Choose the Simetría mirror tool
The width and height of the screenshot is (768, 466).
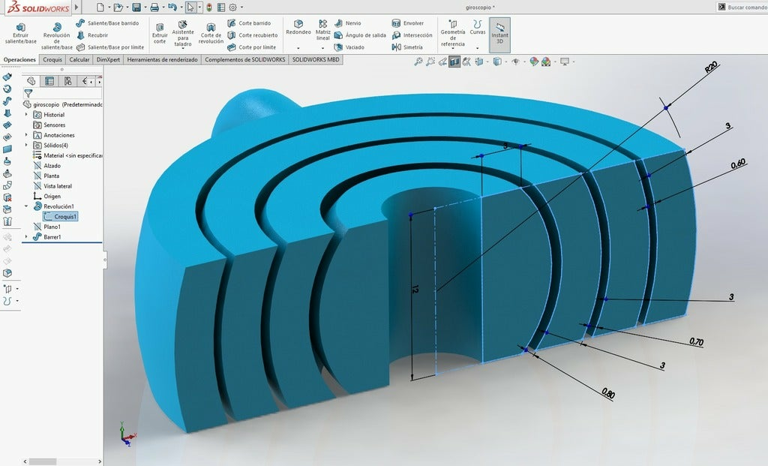(x=407, y=47)
